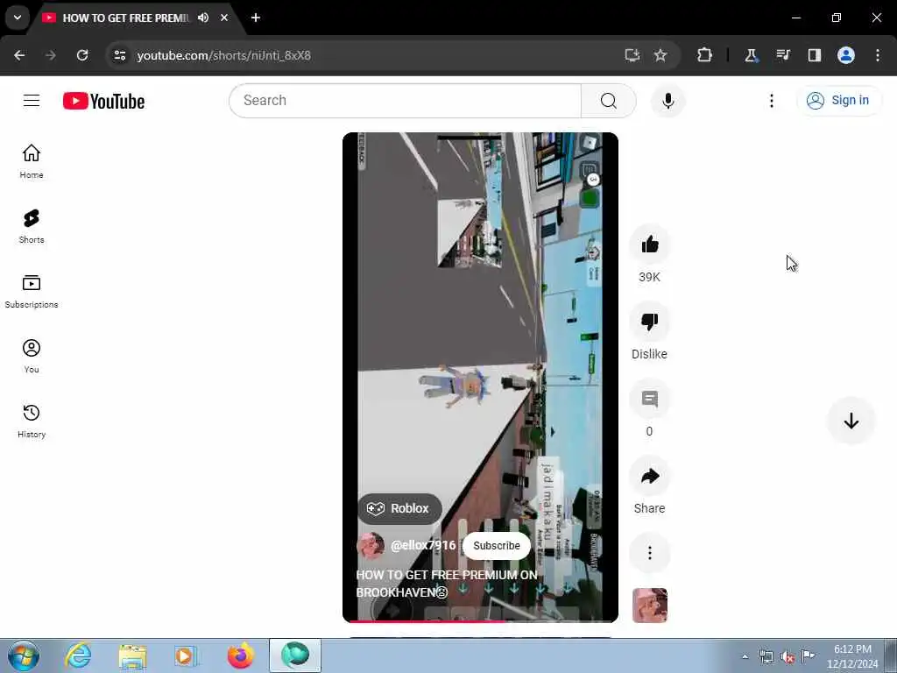
Task: Share this short
Action: tap(649, 476)
